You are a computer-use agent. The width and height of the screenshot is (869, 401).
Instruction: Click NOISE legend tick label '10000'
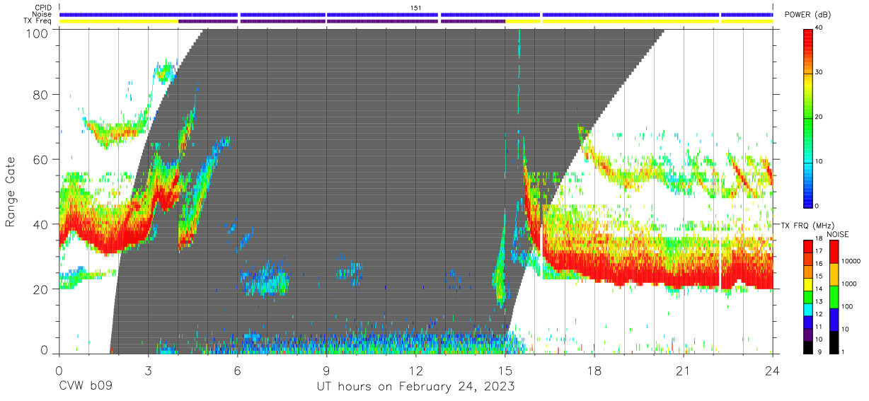point(851,262)
